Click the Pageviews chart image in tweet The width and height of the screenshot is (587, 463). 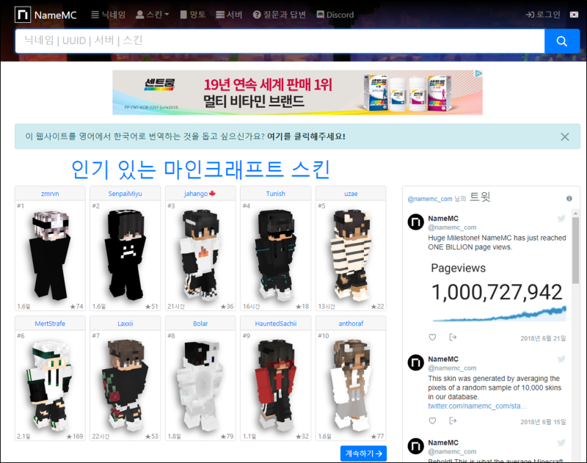497,292
